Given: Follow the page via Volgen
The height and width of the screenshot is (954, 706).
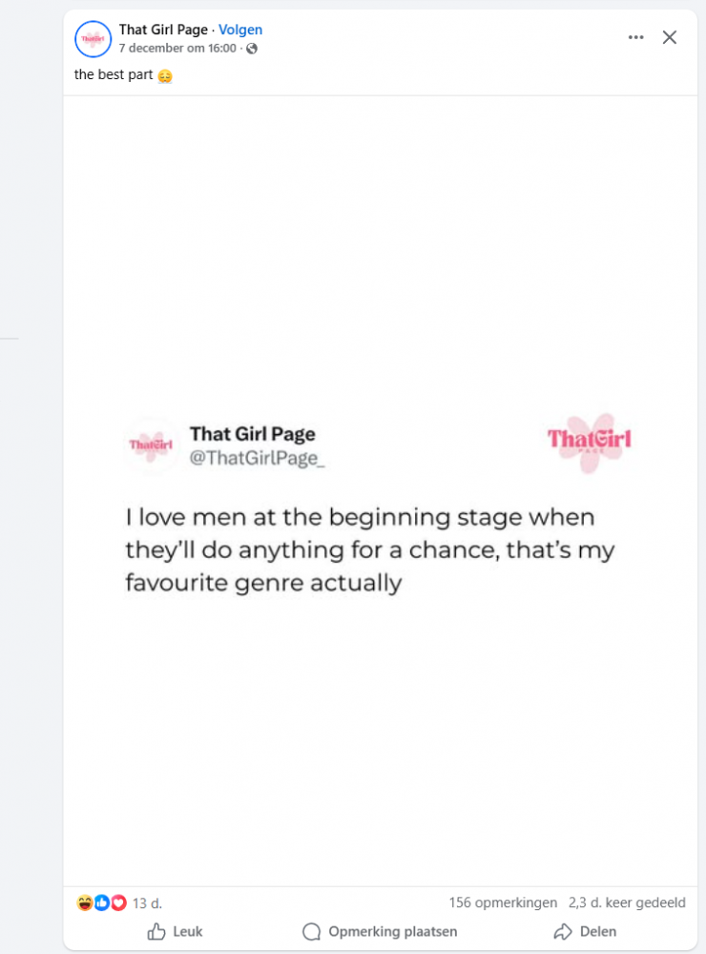Looking at the screenshot, I should tap(240, 30).
